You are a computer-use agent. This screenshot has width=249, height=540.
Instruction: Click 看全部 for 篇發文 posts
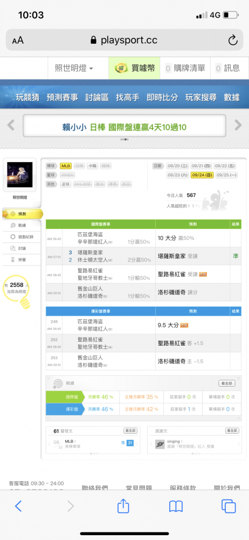pos(130,431)
